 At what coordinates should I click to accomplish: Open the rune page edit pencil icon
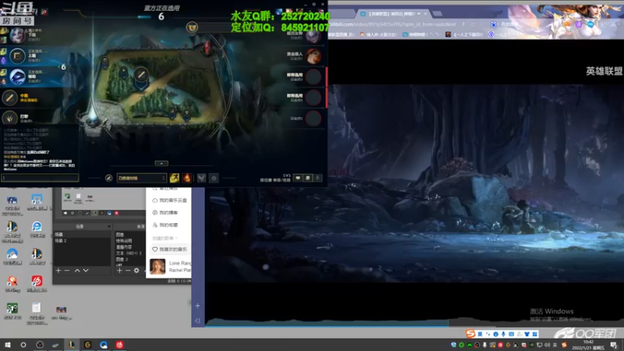tap(108, 178)
